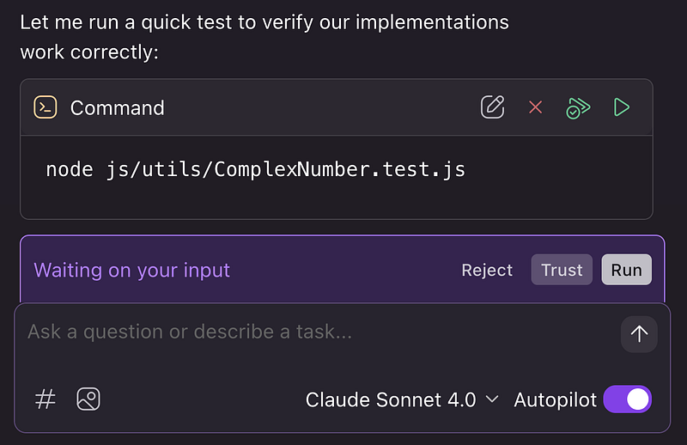Screen dimensions: 687x445
Task: Reject the pending command
Action: point(487,270)
